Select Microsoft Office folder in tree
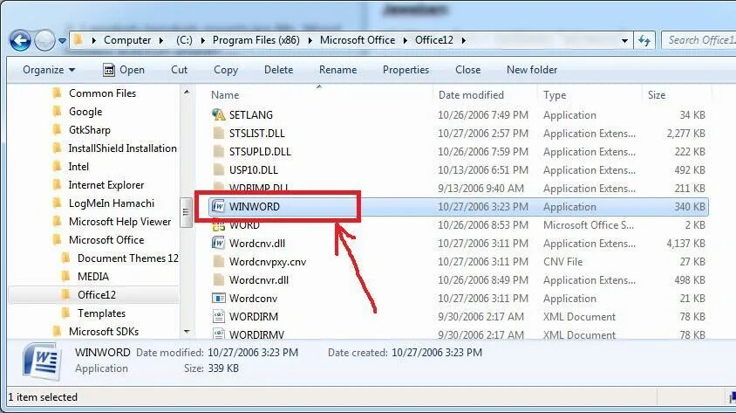This screenshot has width=736, height=413. point(106,239)
